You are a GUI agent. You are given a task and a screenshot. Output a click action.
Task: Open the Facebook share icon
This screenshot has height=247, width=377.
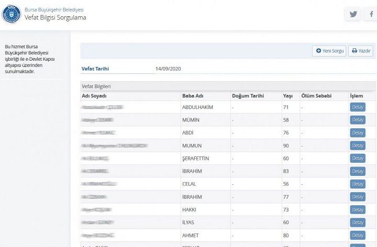point(371,14)
